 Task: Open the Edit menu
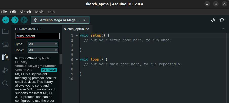click(13, 12)
